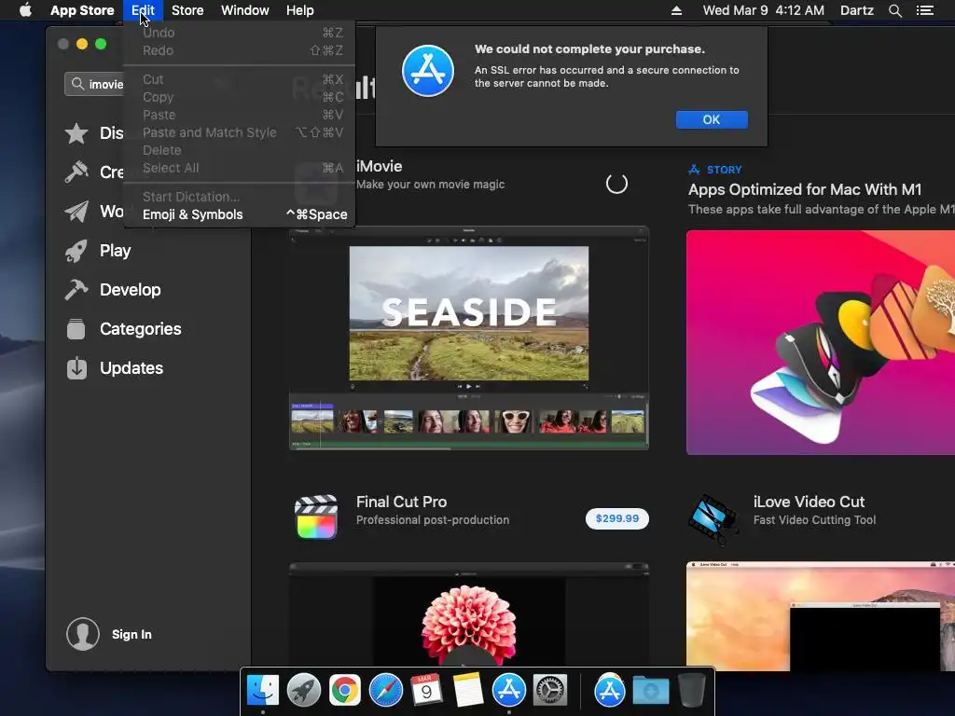Open Launchpad from the Dock

click(x=304, y=690)
